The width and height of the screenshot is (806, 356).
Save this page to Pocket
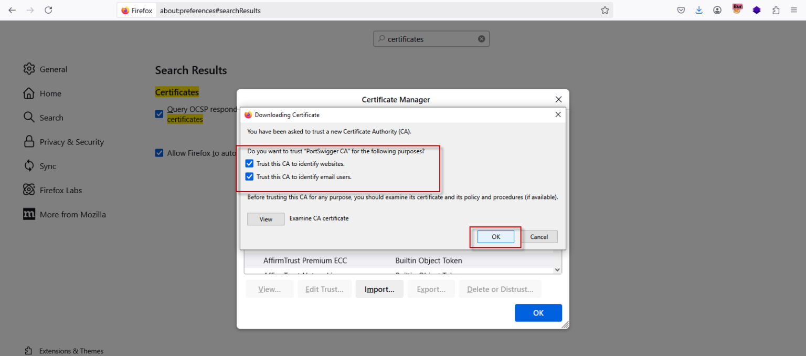(x=681, y=10)
